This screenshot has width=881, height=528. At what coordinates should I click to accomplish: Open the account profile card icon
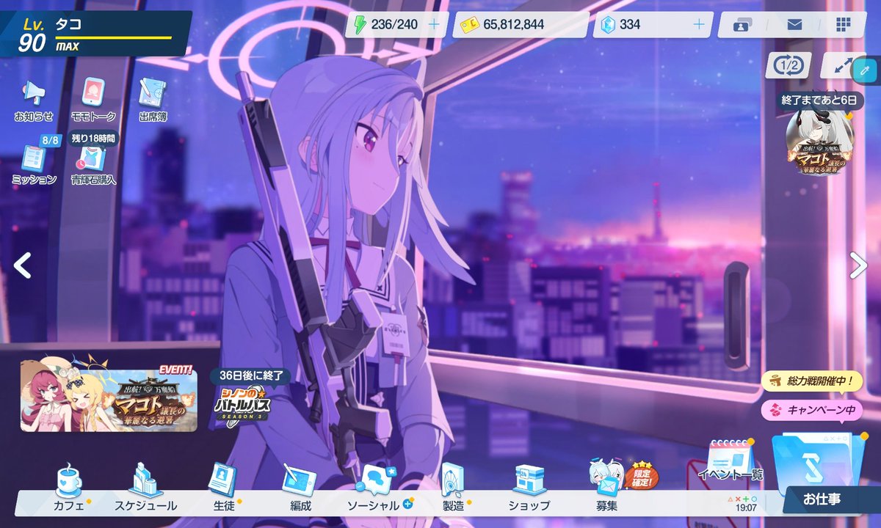click(x=741, y=25)
